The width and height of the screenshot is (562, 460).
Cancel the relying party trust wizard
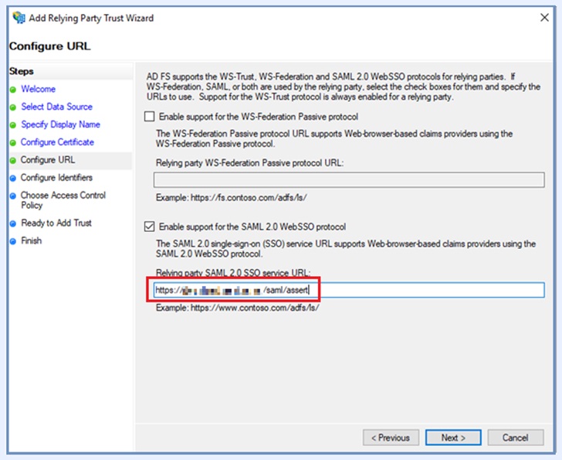(x=515, y=438)
